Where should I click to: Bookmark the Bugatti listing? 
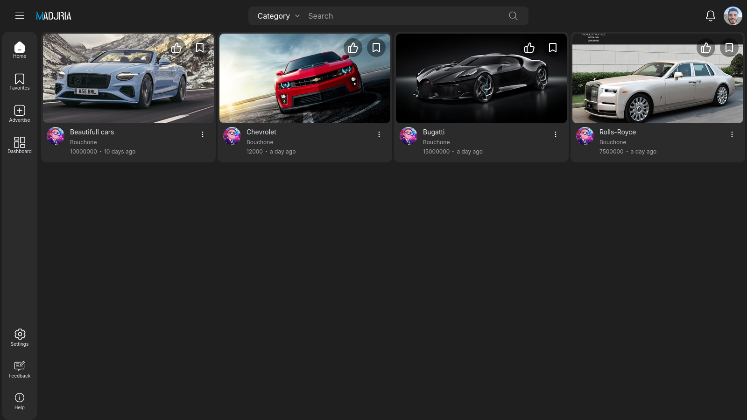point(553,48)
